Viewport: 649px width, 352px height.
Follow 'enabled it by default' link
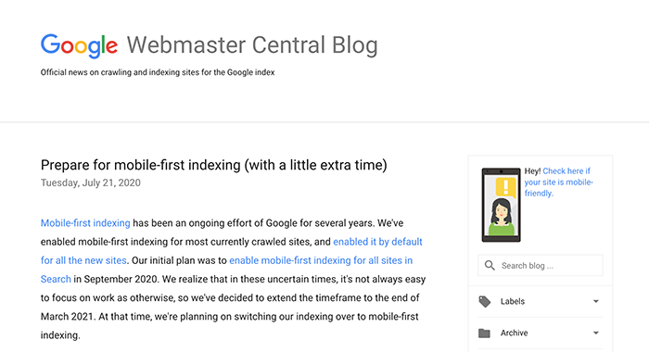[377, 242]
